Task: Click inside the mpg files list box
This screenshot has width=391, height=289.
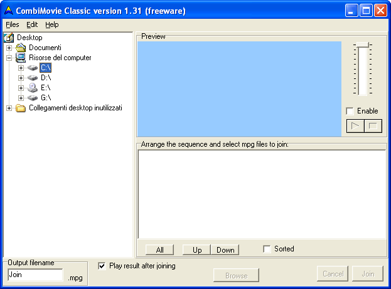Action: coord(262,194)
